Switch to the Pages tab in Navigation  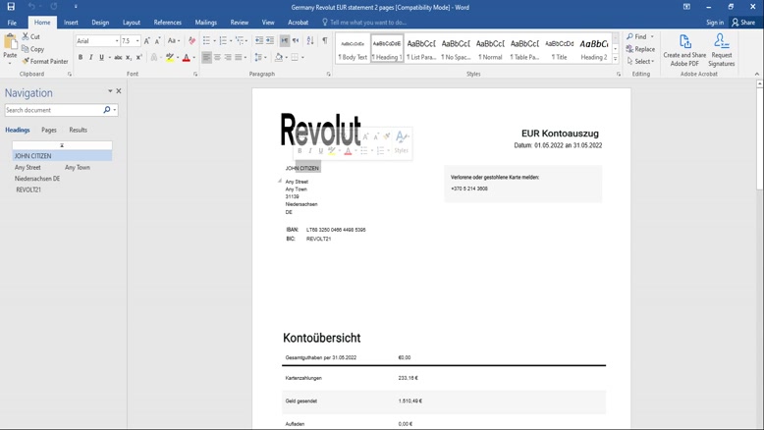click(48, 130)
